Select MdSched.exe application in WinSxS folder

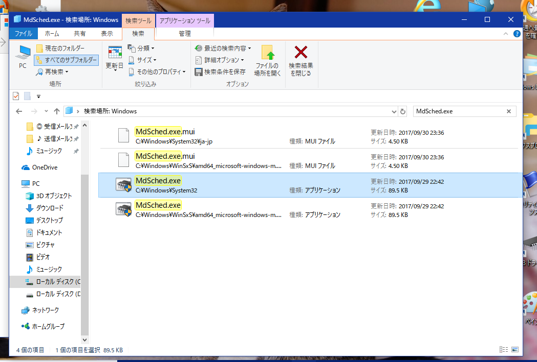(311, 210)
